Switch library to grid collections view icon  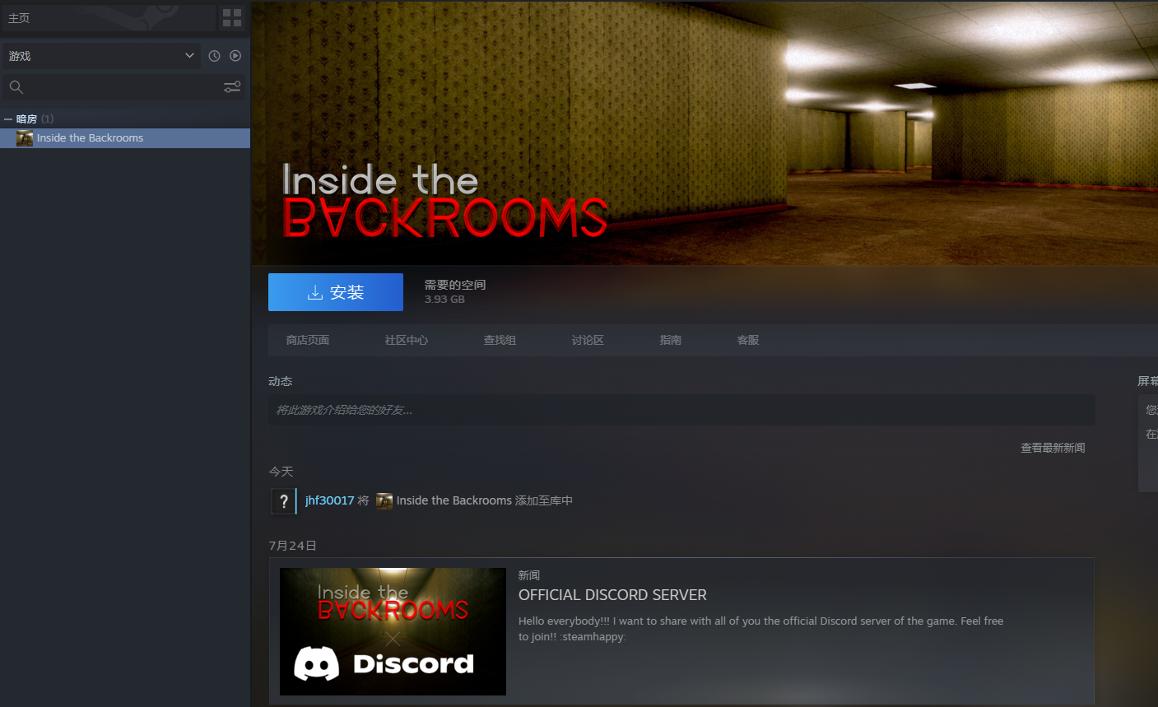(x=232, y=17)
